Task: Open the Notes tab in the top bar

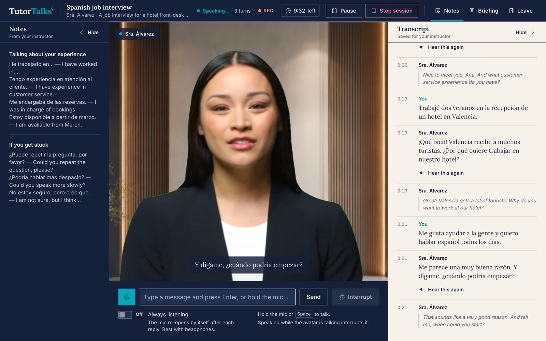Action: pos(447,11)
